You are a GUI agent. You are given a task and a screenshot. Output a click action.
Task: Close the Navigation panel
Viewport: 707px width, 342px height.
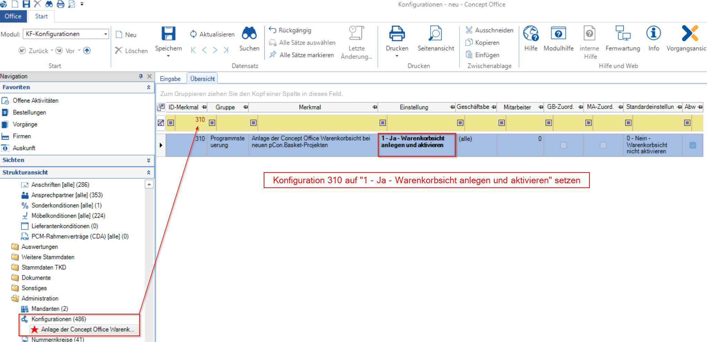coord(149,76)
